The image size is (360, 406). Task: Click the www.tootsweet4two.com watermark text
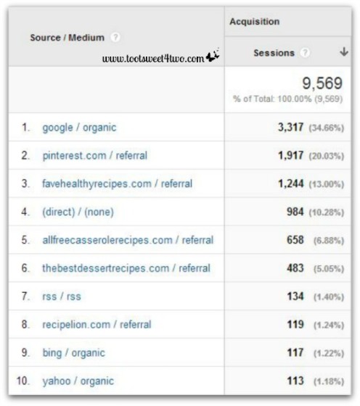tap(153, 59)
